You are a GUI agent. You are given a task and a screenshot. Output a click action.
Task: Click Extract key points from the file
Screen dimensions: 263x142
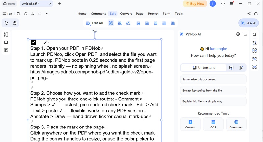[x=213, y=90]
